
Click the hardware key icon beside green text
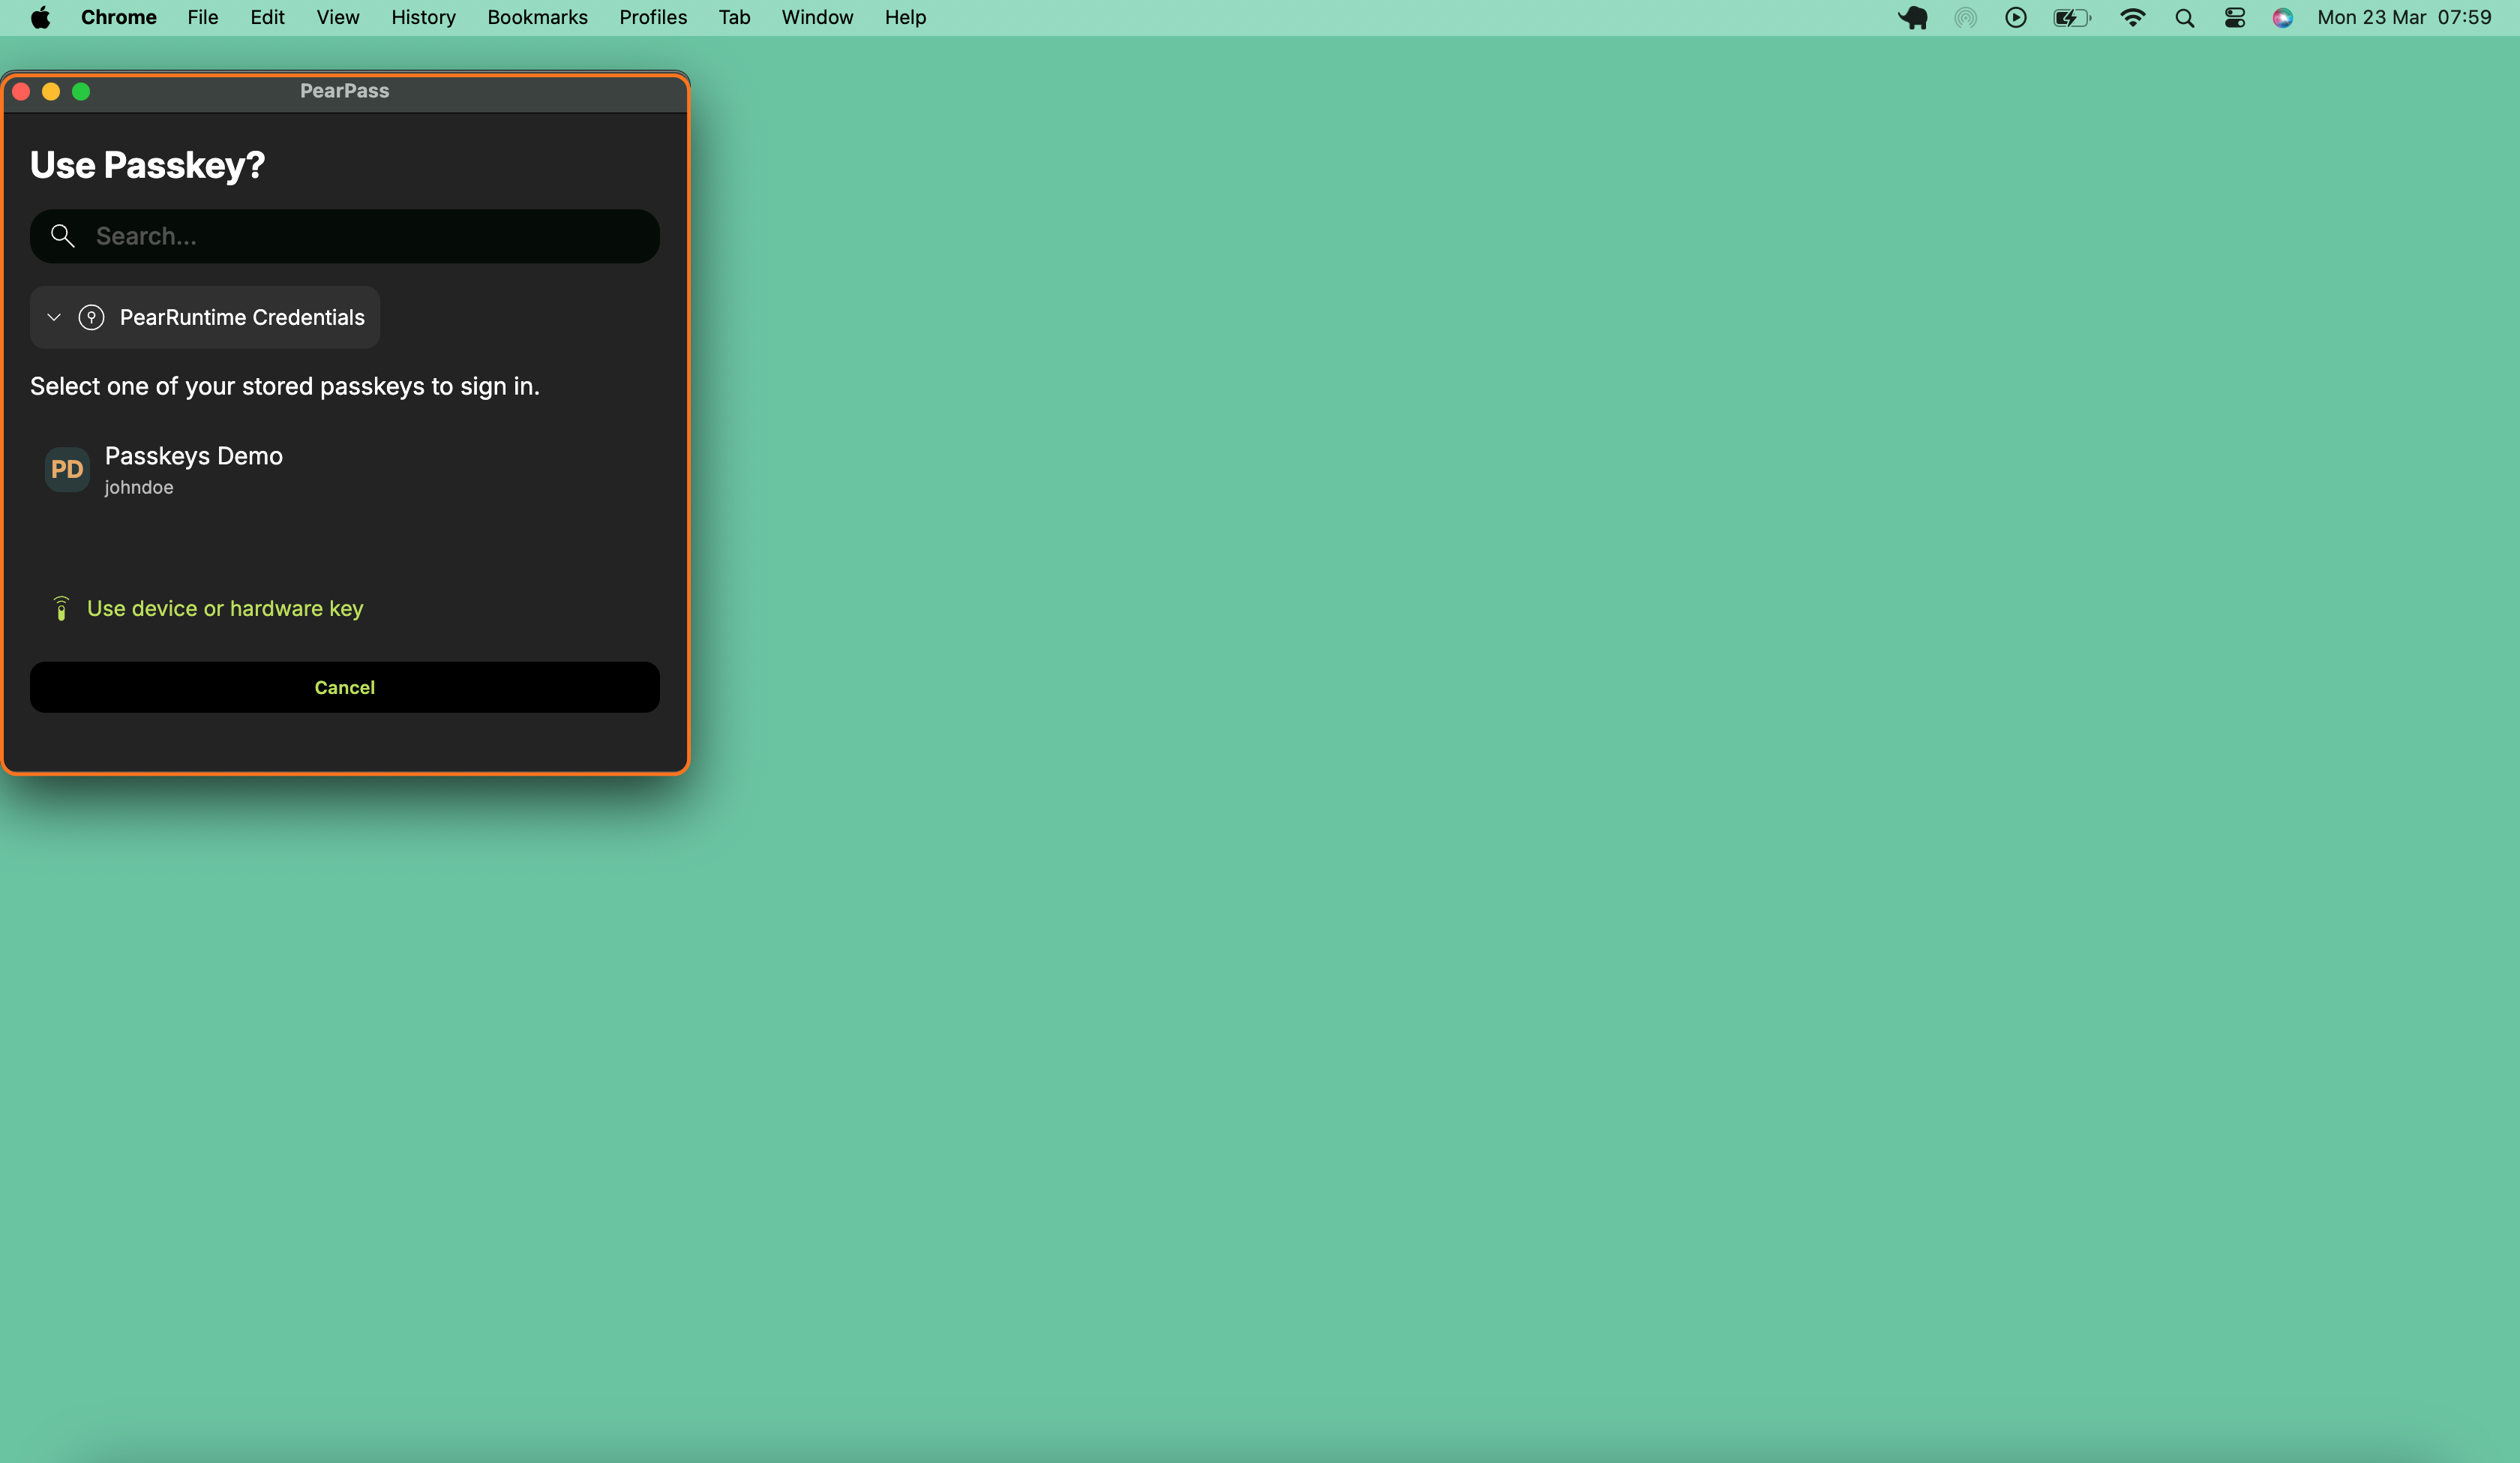[61, 608]
